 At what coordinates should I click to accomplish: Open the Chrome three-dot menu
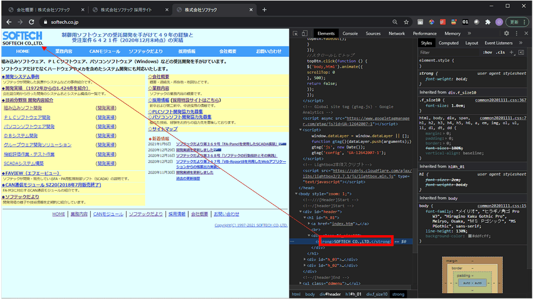tap(524, 22)
